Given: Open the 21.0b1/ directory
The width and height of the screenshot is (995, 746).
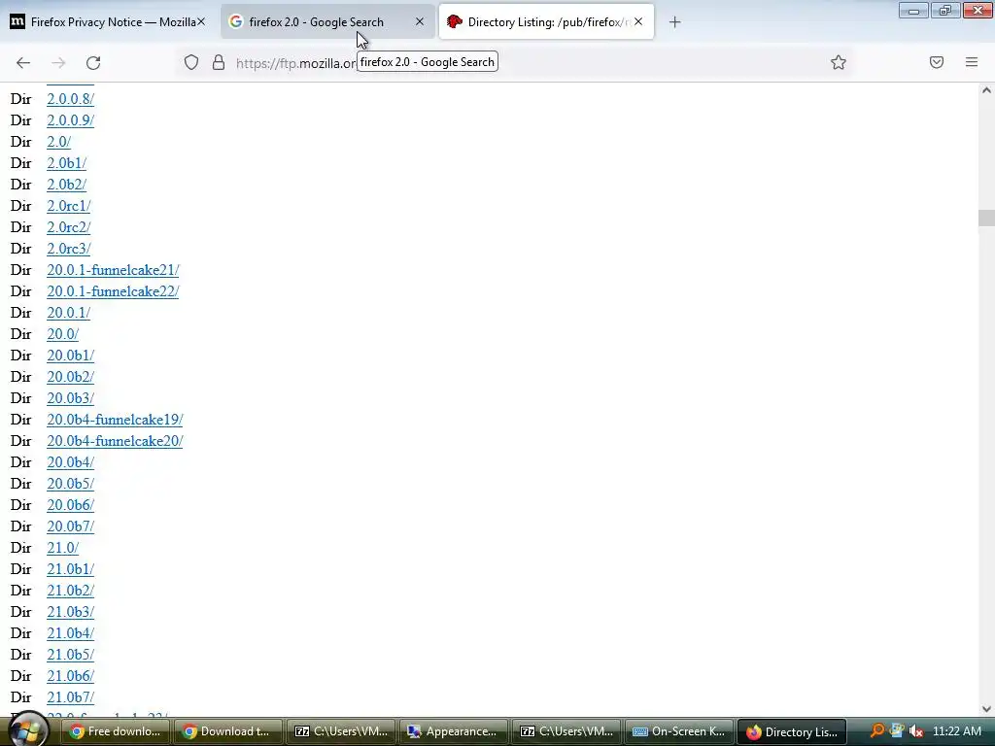Looking at the screenshot, I should click(x=70, y=569).
